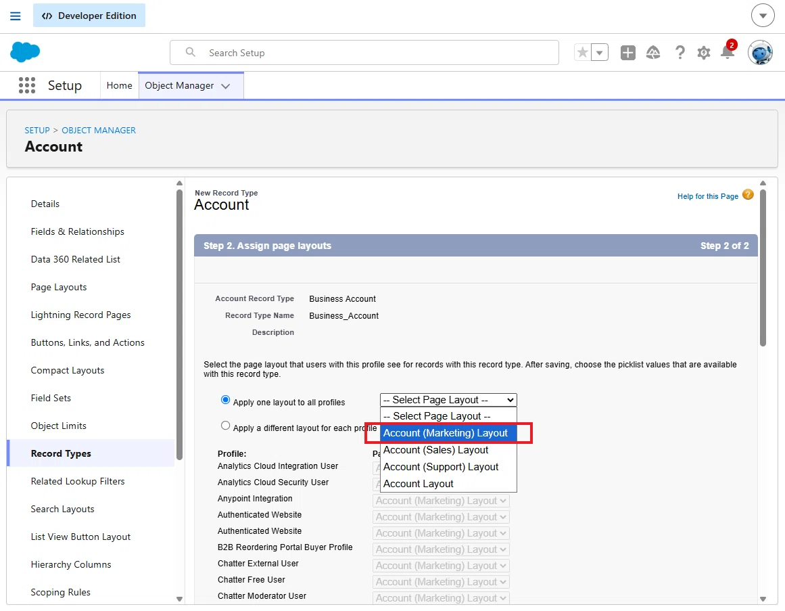Click main panel scroll up arrow

pyautogui.click(x=763, y=183)
